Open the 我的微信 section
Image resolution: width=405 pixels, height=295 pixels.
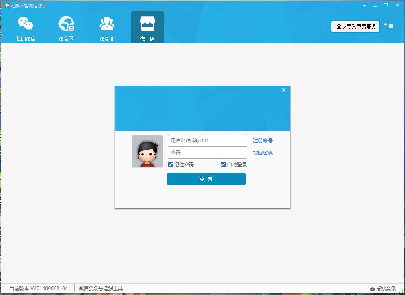(x=26, y=28)
